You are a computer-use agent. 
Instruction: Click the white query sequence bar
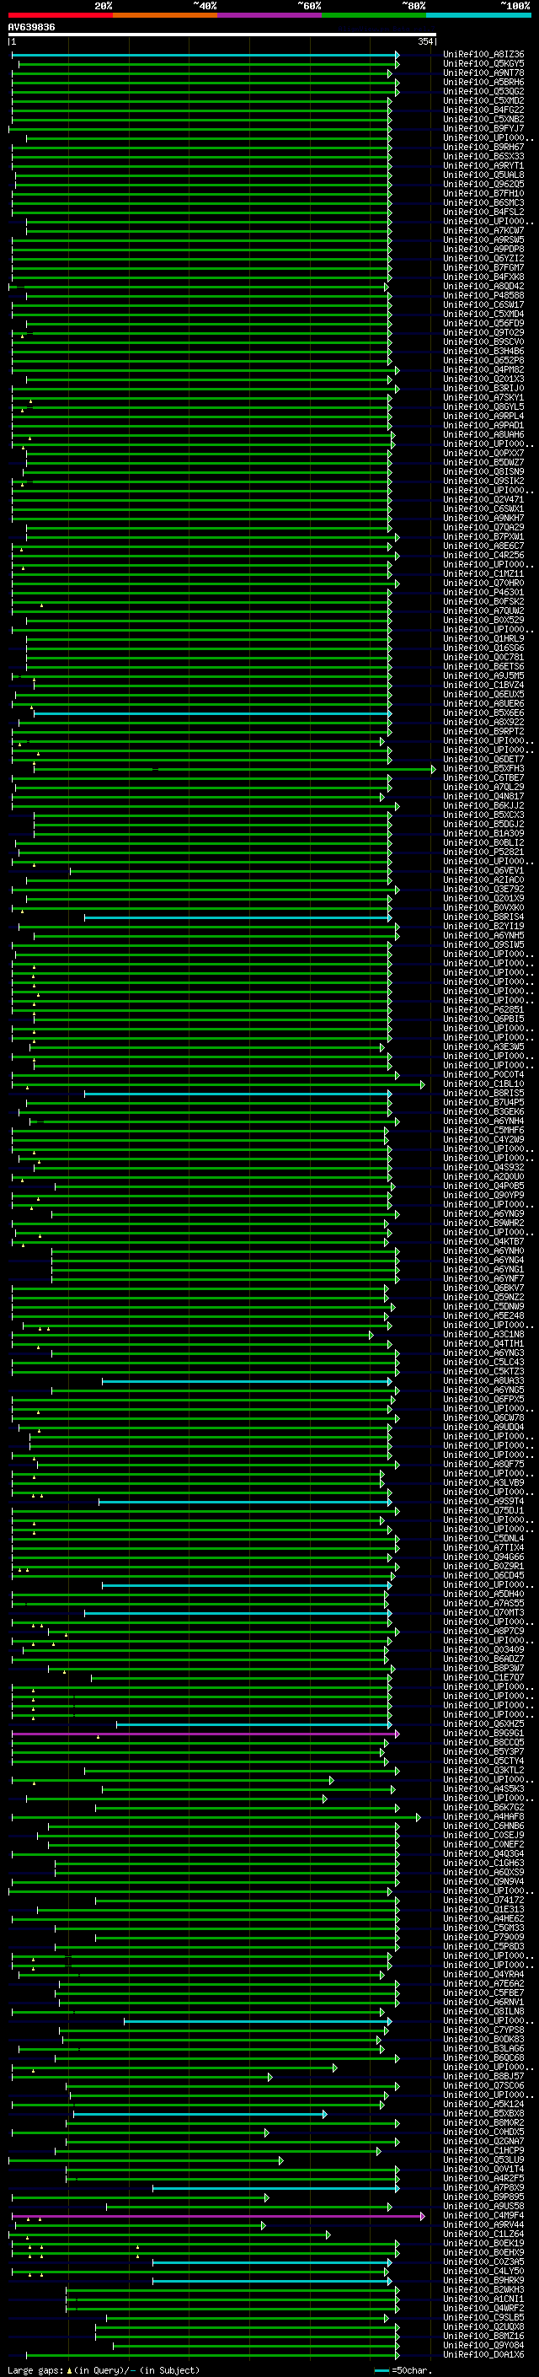[x=222, y=35]
